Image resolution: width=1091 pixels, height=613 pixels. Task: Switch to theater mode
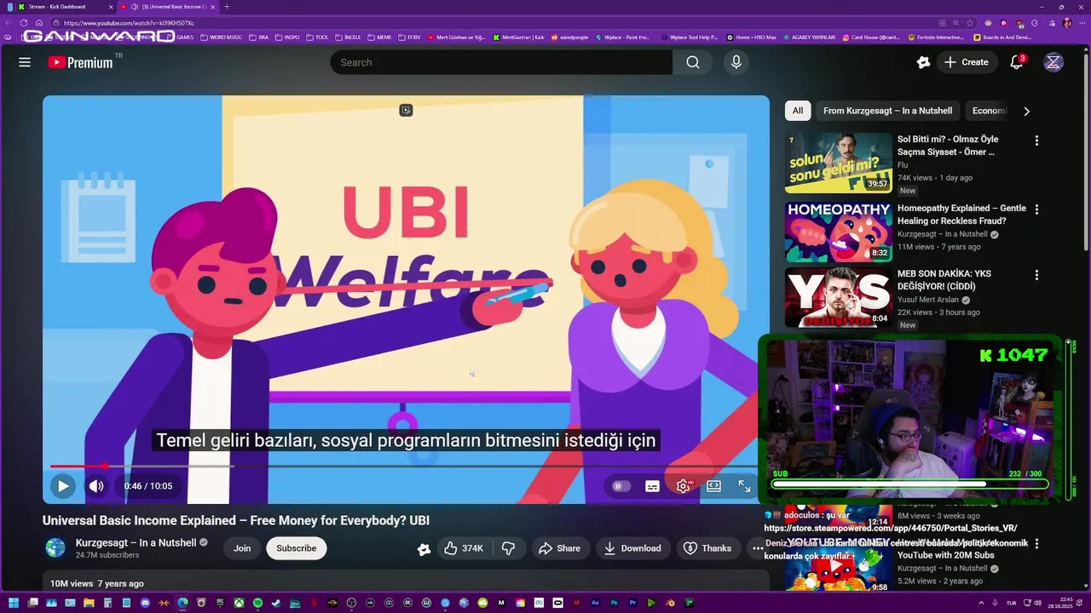click(x=713, y=486)
